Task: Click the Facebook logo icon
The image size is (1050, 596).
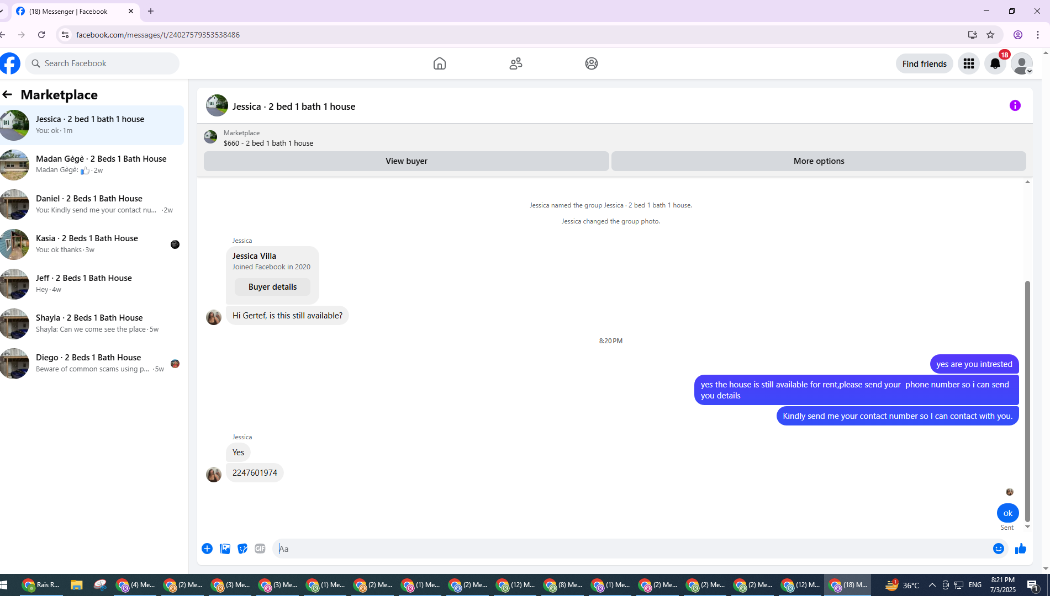Action: click(x=10, y=63)
